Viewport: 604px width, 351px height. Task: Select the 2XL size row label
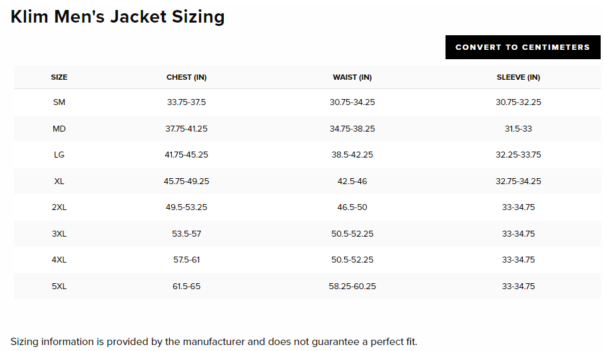coord(59,207)
